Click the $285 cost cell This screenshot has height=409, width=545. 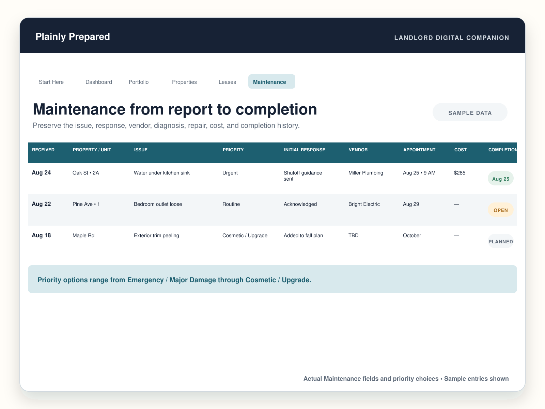[460, 173]
